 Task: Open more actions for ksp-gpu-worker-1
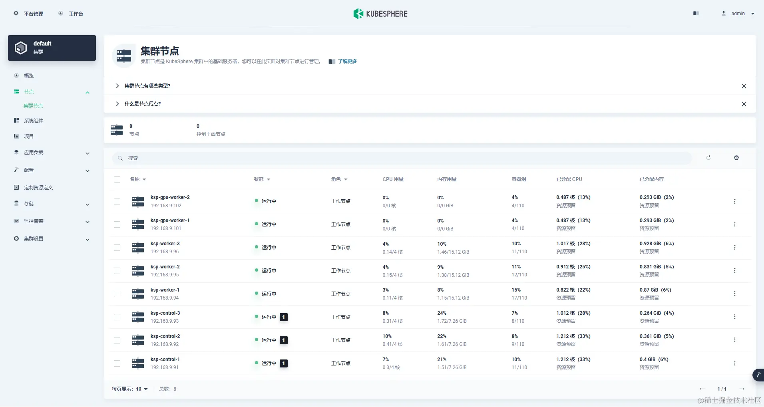[x=734, y=224]
